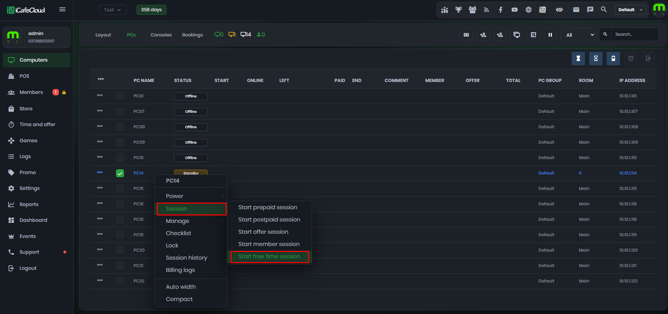Click the alarm clock icon button
The height and width of the screenshot is (314, 668).
tap(631, 59)
